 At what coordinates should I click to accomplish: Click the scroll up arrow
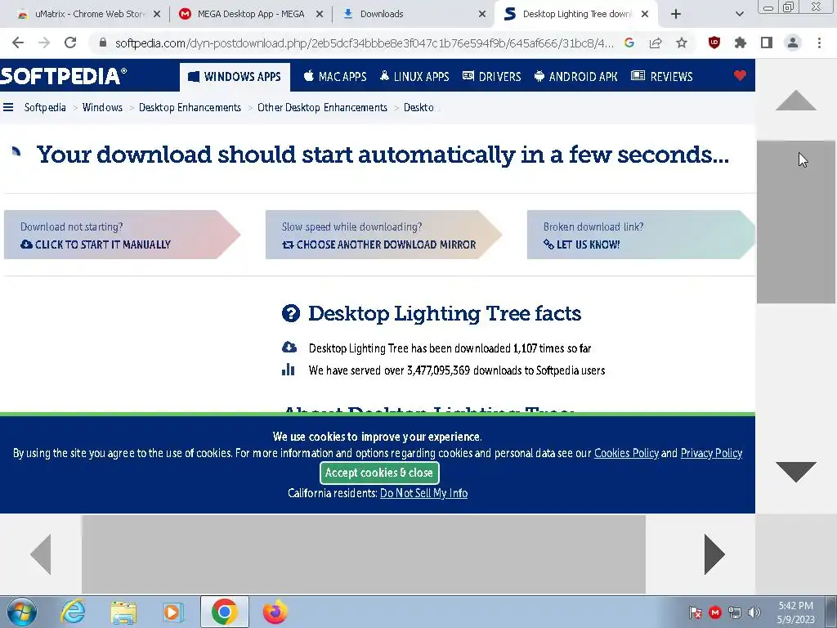coord(796,101)
